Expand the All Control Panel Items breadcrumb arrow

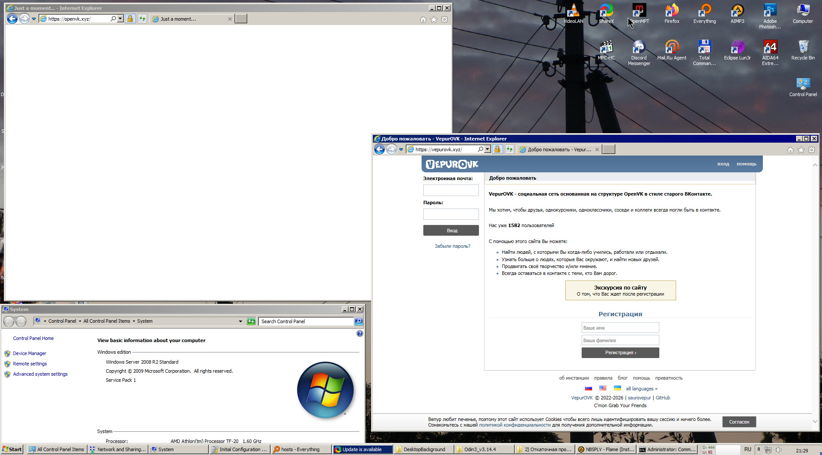click(x=134, y=321)
